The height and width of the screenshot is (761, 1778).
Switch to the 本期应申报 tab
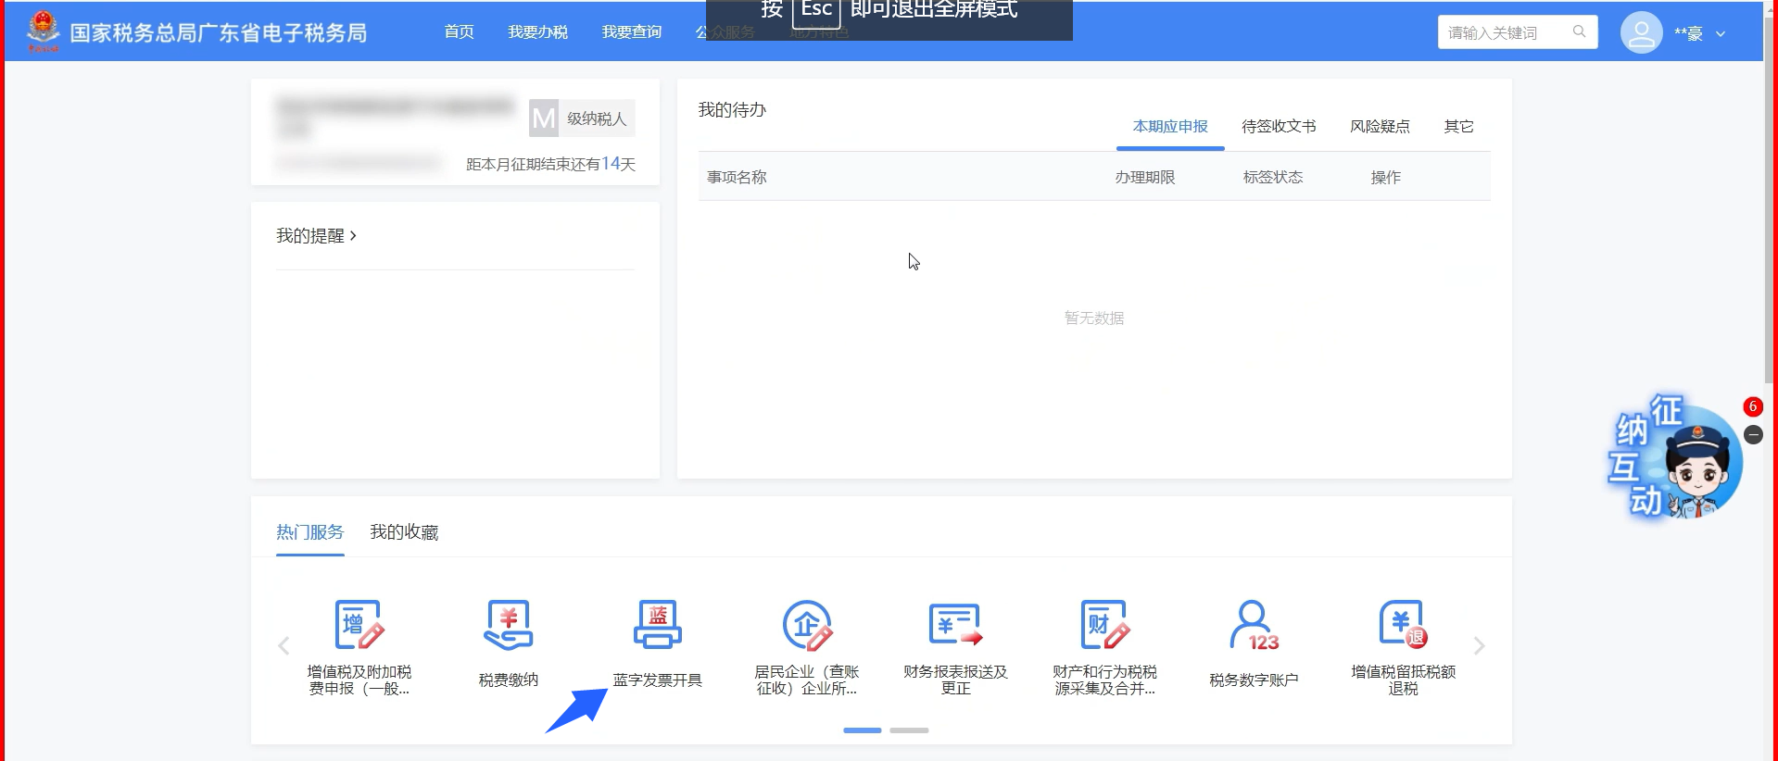pyautogui.click(x=1170, y=126)
